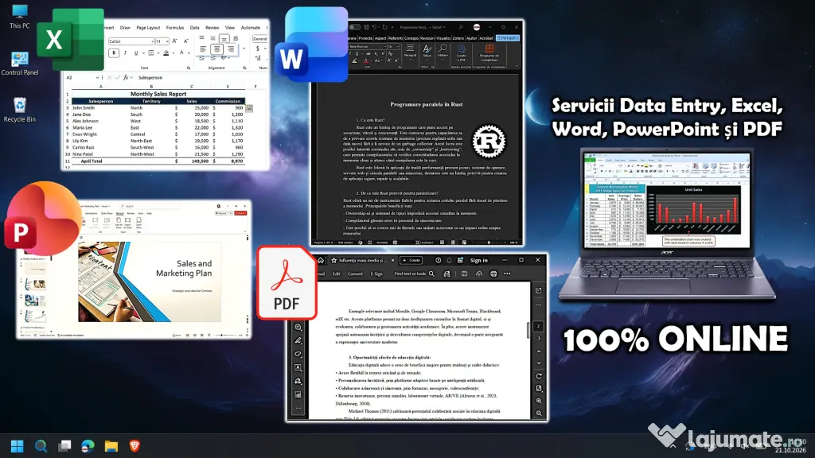The height and width of the screenshot is (458, 815).
Task: Collapse Word ribbon with chevron
Action: [x=517, y=66]
